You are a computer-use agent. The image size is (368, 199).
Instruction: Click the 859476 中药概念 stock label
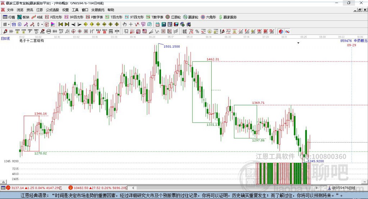(354, 41)
